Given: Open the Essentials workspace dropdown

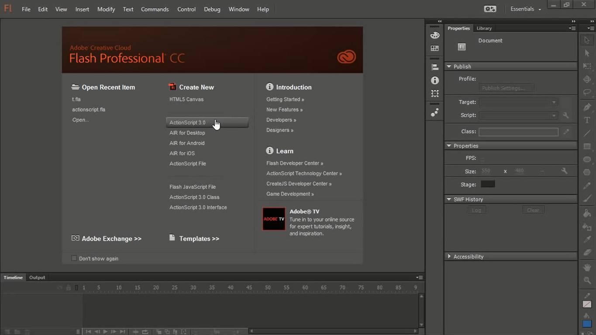Looking at the screenshot, I should [x=526, y=9].
